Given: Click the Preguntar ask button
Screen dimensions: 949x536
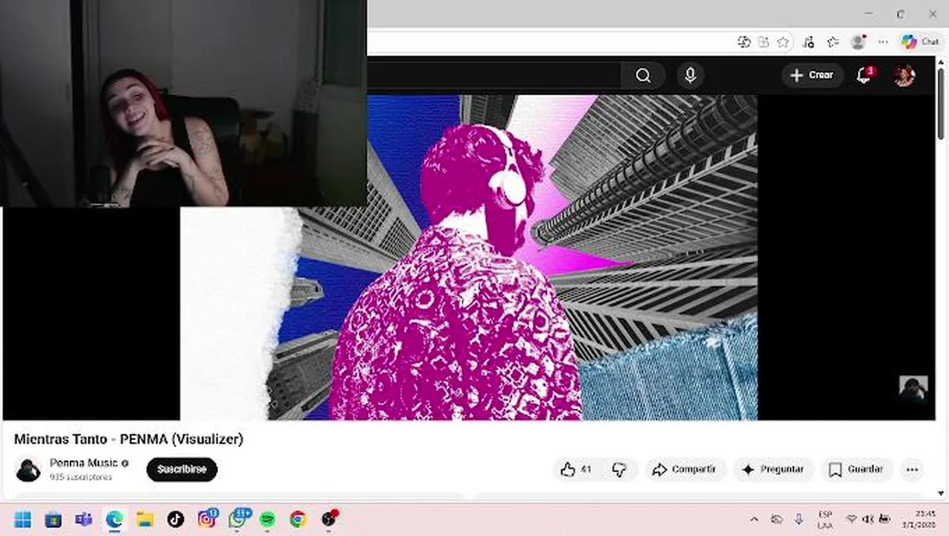Looking at the screenshot, I should click(773, 469).
